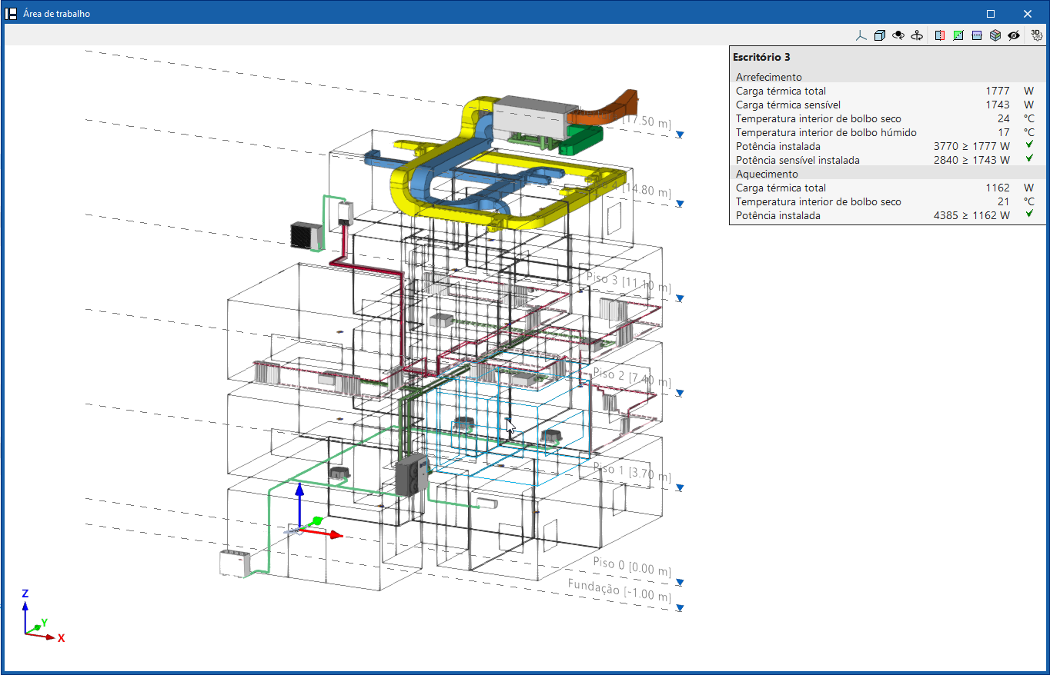Select the Fundação level triangle marker
Viewport: 1050px width, 675px height.
pyautogui.click(x=680, y=608)
